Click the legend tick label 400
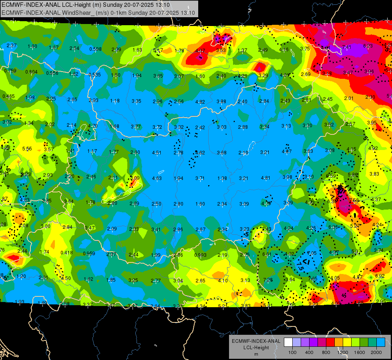This screenshot has height=360, width=392. tap(309, 352)
